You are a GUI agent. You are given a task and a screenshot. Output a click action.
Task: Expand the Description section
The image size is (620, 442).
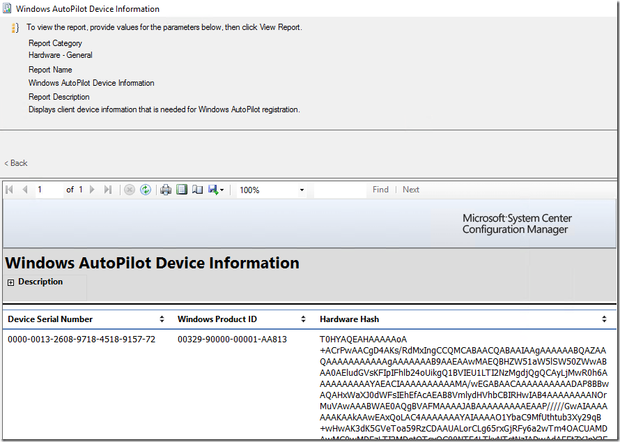(x=11, y=282)
